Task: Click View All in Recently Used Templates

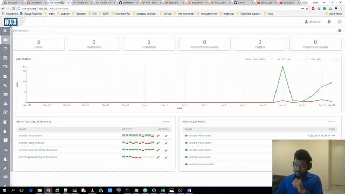Action: [166, 122]
